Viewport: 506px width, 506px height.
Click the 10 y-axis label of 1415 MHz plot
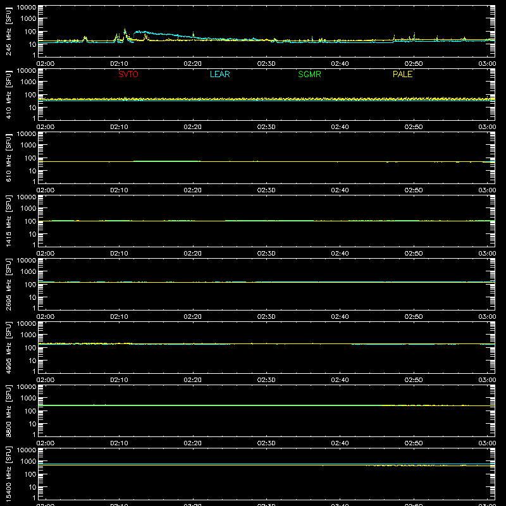click(x=32, y=234)
